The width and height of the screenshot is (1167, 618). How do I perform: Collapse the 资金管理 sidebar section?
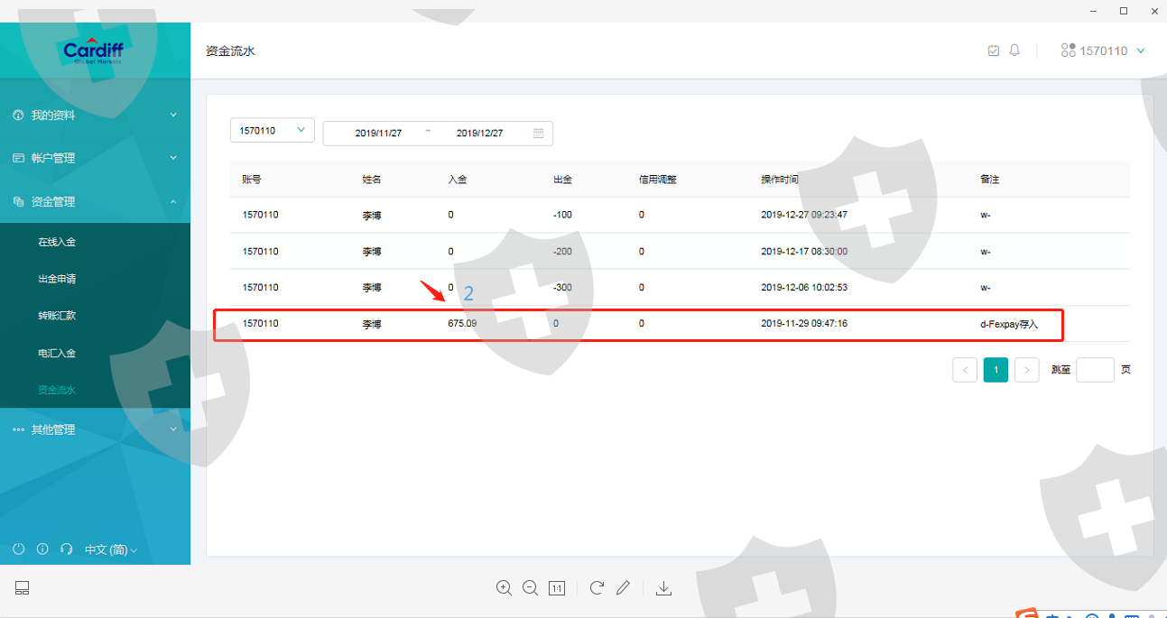(x=95, y=202)
